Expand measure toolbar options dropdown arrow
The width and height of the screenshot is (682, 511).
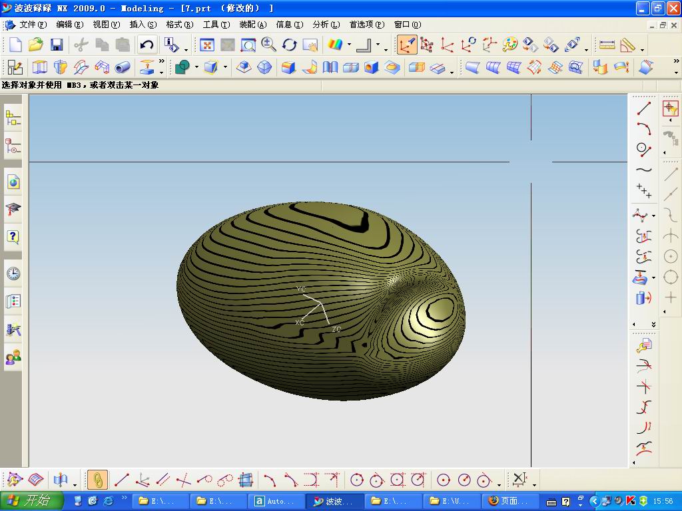click(642, 50)
